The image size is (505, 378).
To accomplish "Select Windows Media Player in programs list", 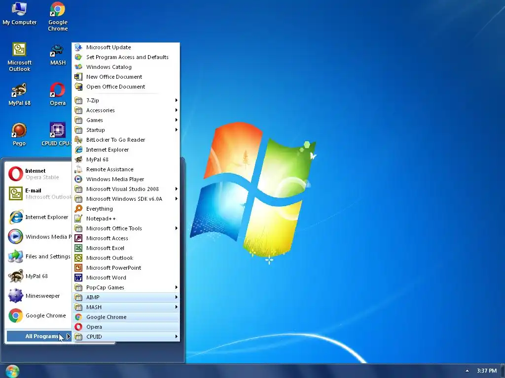I will pos(126,179).
